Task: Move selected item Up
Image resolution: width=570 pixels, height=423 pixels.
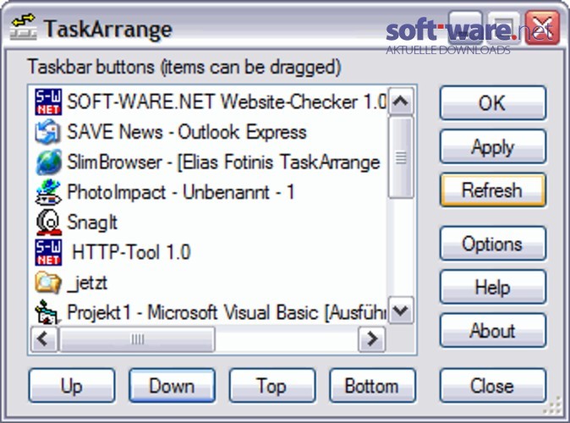Action: 72,386
